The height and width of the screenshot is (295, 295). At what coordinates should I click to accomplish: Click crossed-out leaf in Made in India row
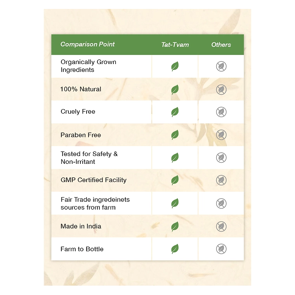pos(221,226)
